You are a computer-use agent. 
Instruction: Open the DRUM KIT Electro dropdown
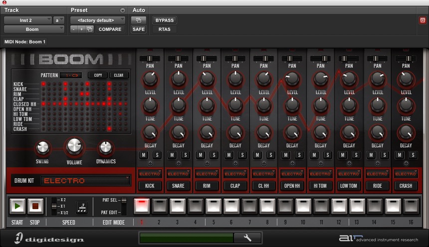point(85,181)
